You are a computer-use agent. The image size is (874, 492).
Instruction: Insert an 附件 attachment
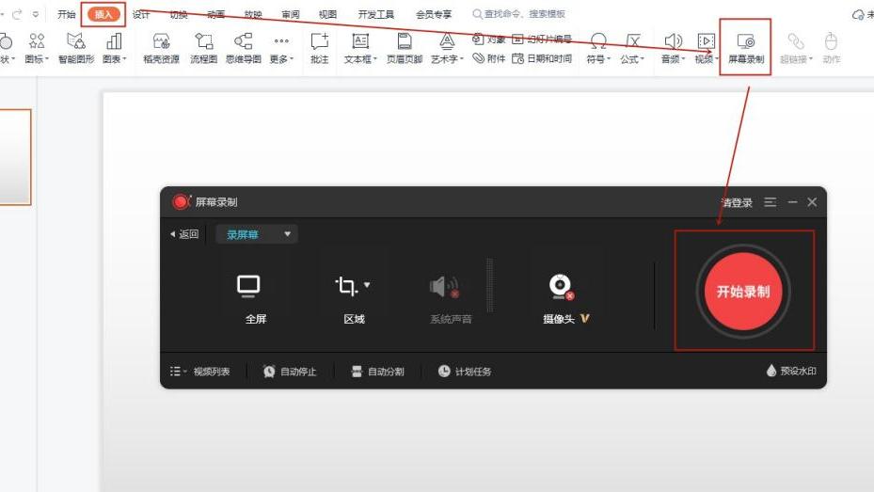click(x=489, y=58)
